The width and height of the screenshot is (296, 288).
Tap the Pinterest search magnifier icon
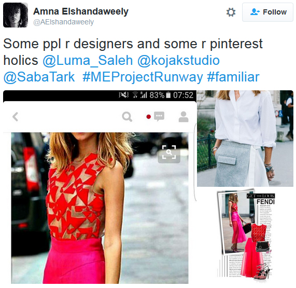[x=127, y=117]
